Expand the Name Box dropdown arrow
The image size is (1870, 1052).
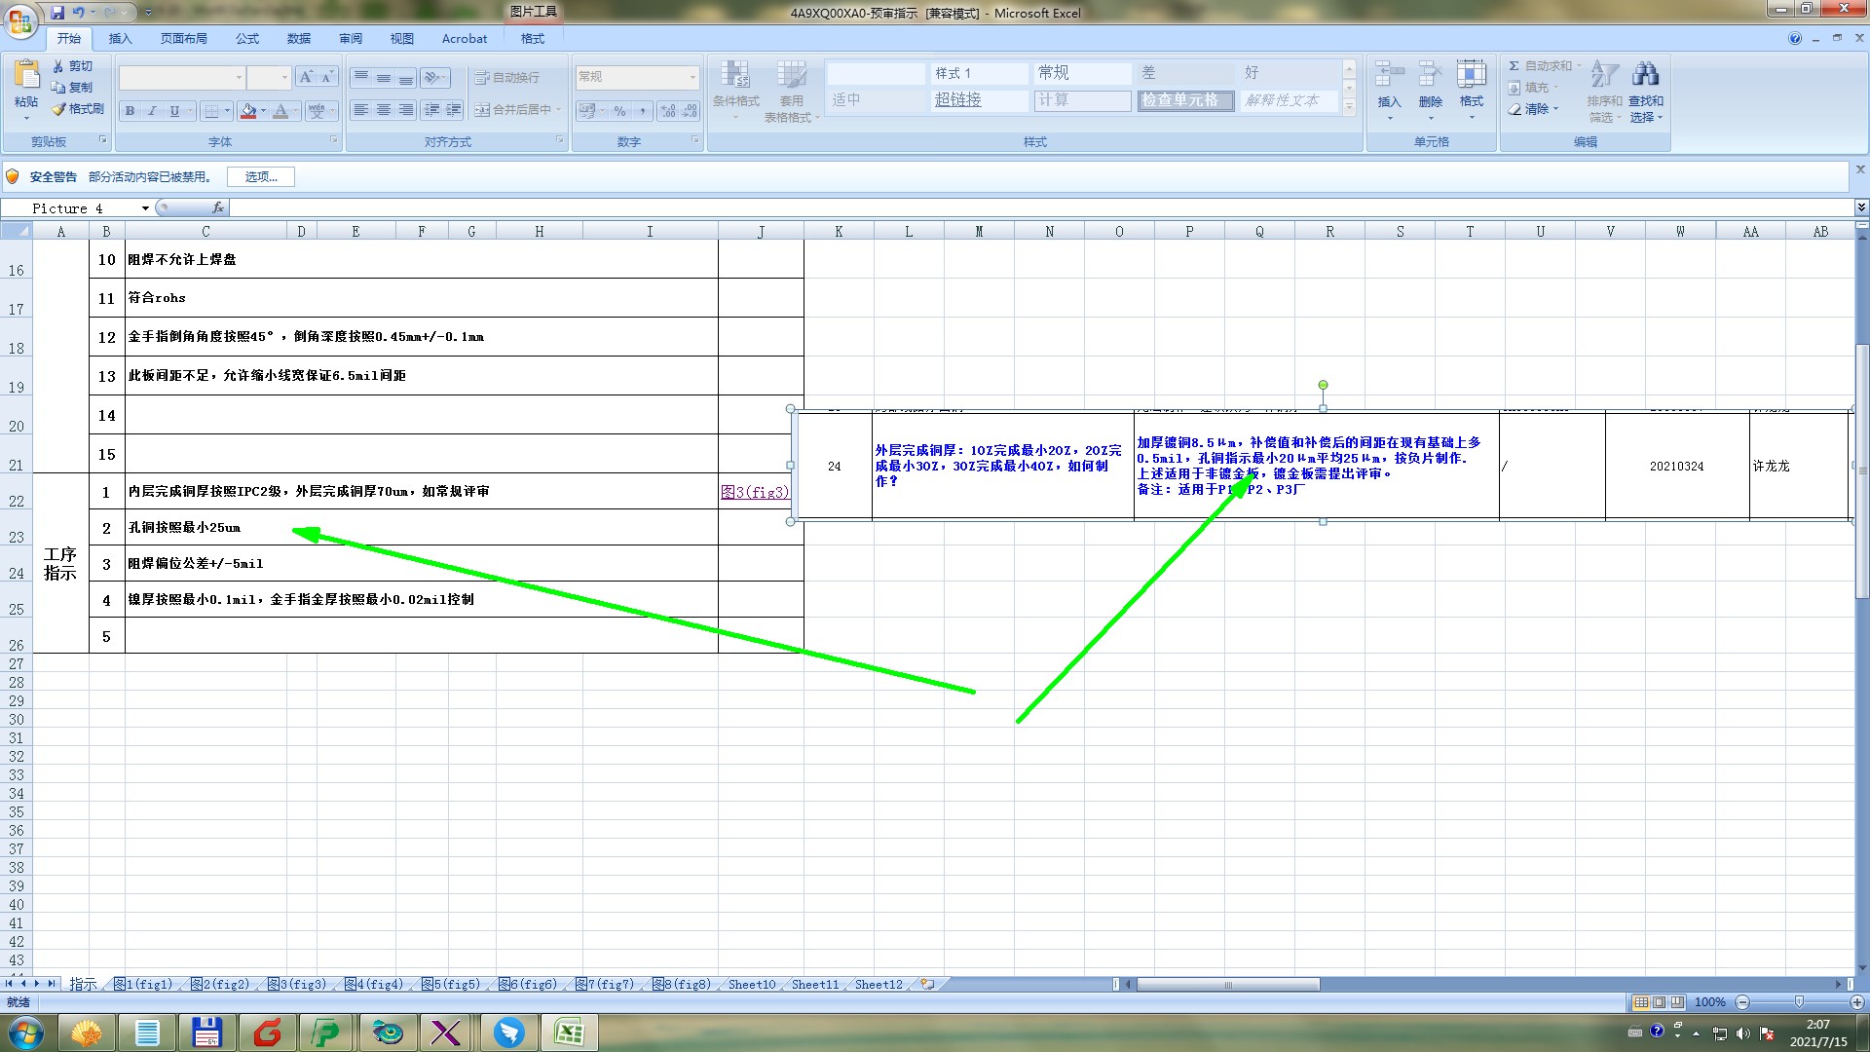[x=145, y=208]
